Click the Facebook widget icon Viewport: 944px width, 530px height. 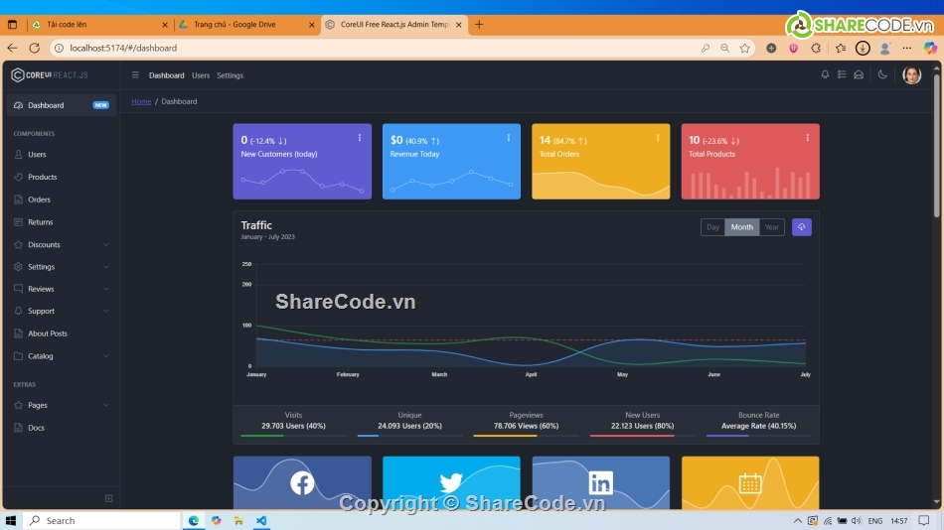(x=302, y=483)
